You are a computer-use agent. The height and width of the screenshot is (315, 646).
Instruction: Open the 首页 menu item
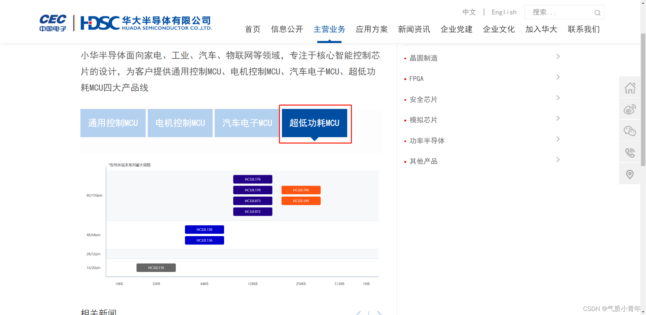click(x=253, y=29)
